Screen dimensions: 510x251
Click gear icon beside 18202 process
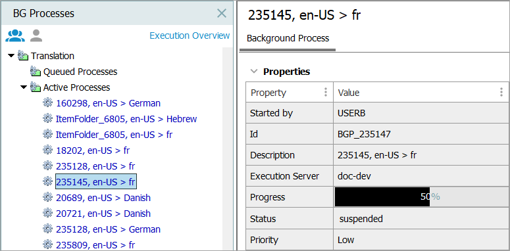pos(48,150)
